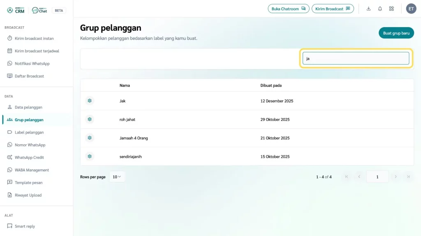This screenshot has height=236, width=421.
Task: Click Buat grup baru button
Action: (x=396, y=33)
